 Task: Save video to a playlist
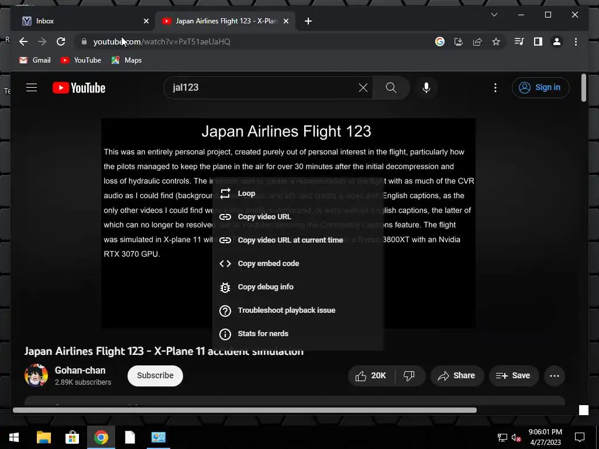[514, 376]
